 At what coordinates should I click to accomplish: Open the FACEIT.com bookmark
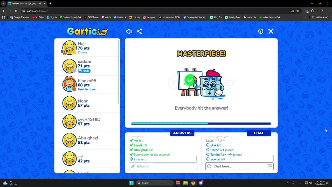(x=91, y=17)
